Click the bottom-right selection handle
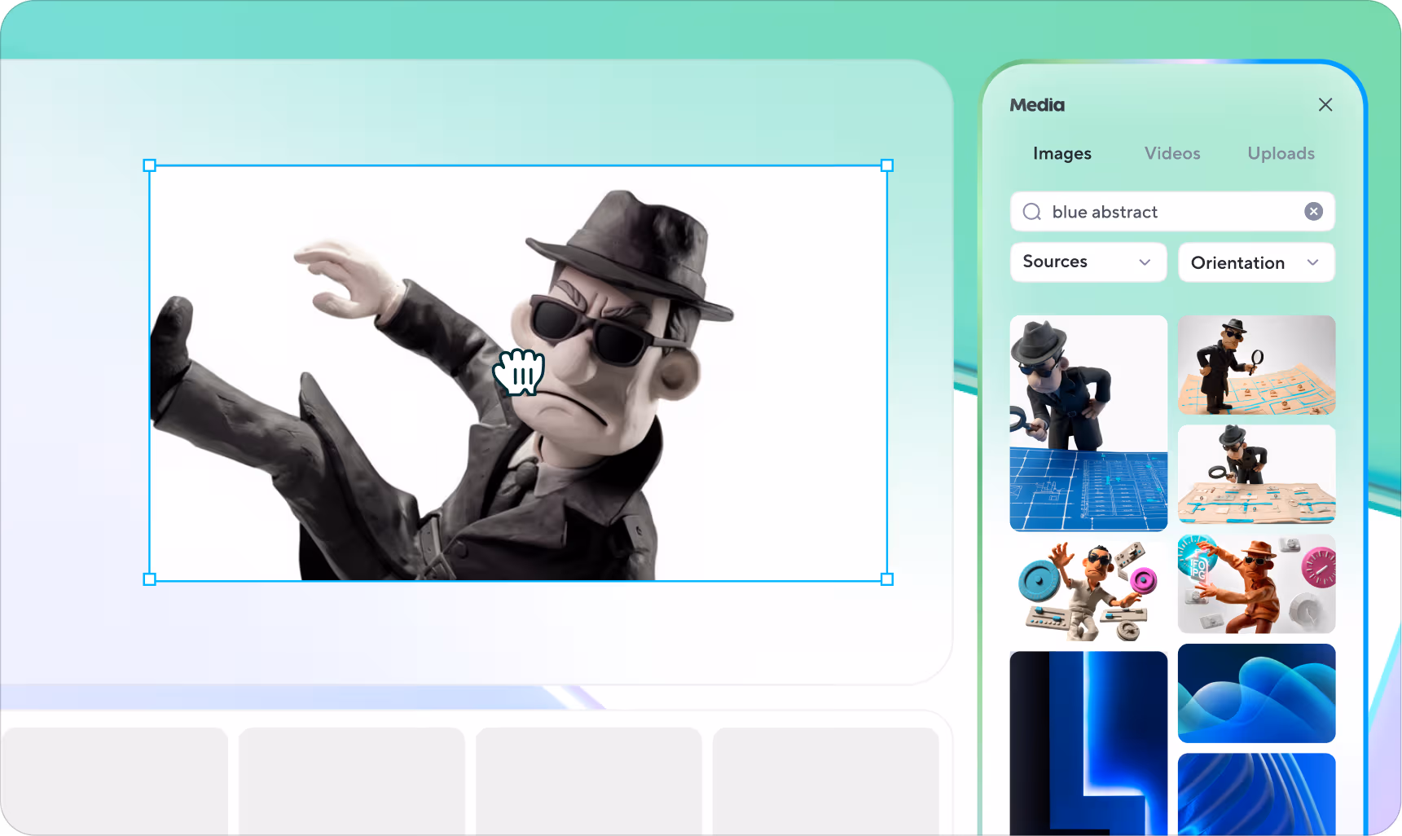The height and width of the screenshot is (836, 1402). pyautogui.click(x=887, y=579)
